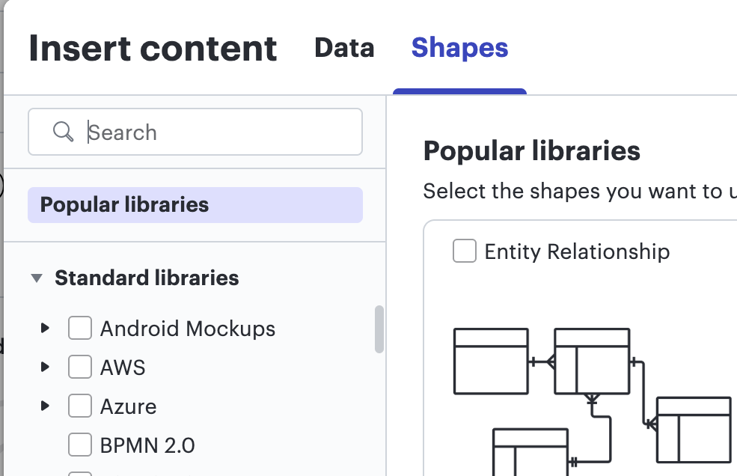Expand the Azure library arrow
The image size is (737, 476).
coord(45,406)
